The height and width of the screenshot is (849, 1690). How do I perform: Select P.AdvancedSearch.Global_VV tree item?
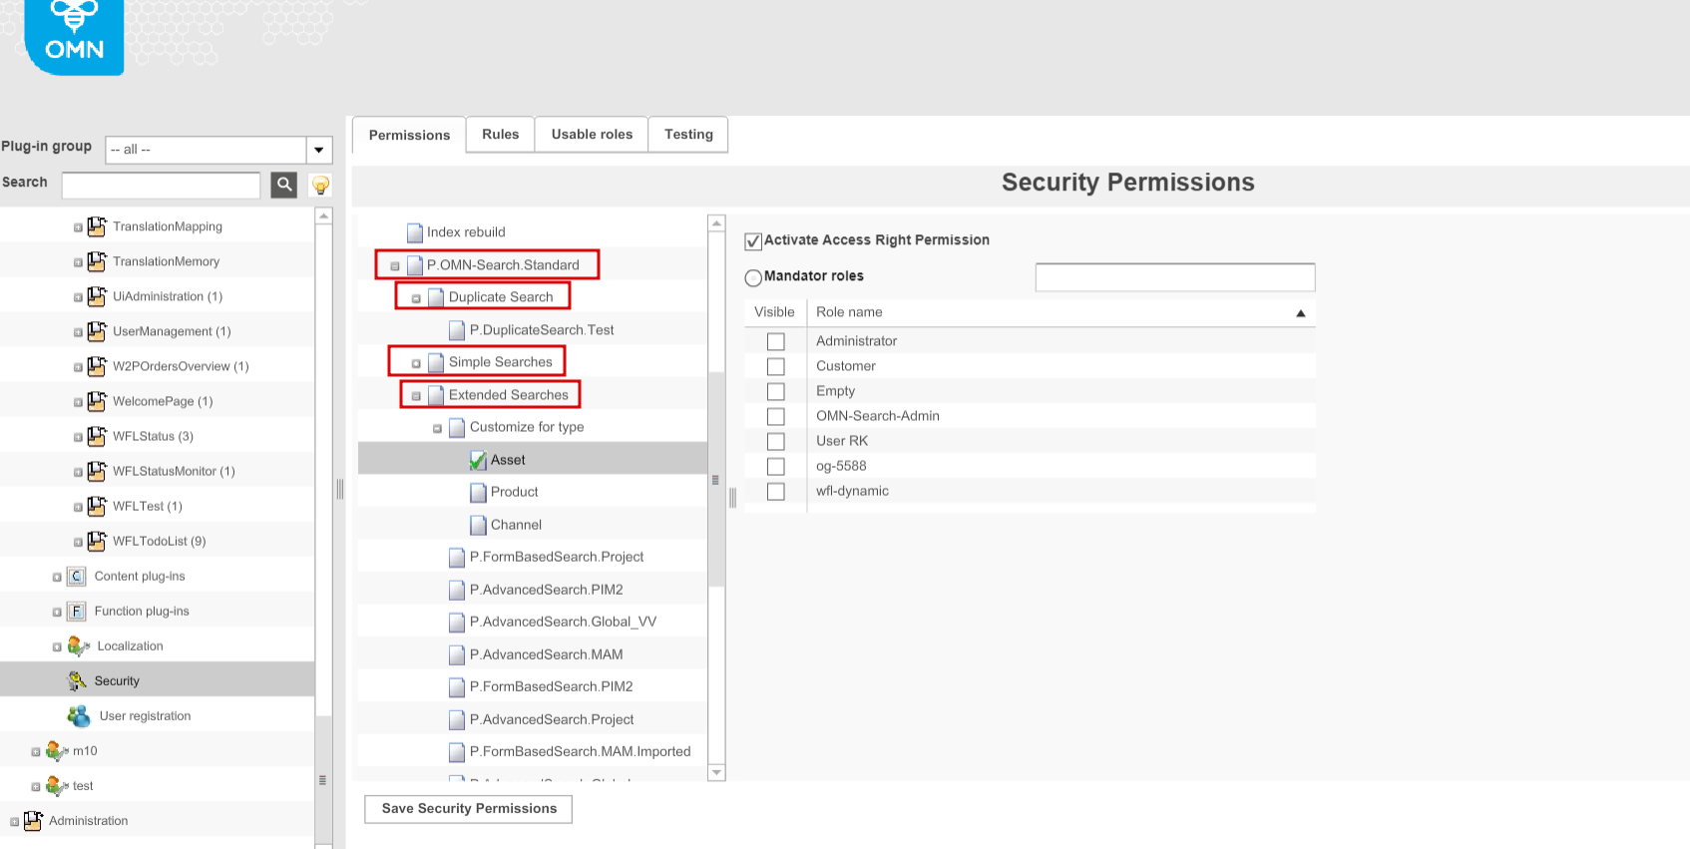(563, 622)
